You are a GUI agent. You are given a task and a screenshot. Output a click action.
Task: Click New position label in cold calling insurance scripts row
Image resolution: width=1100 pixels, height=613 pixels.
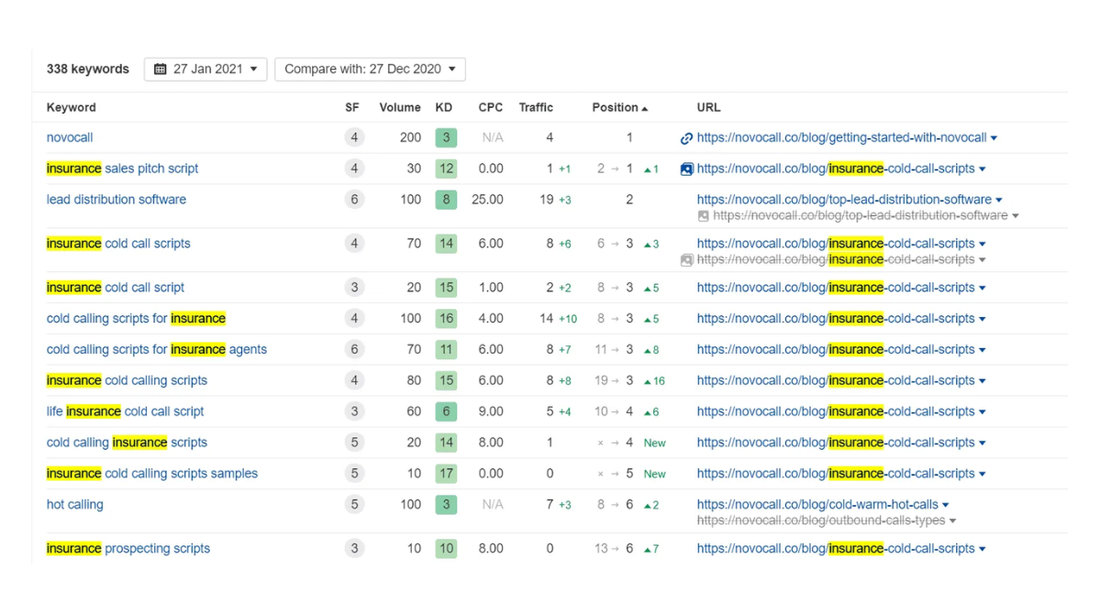654,443
